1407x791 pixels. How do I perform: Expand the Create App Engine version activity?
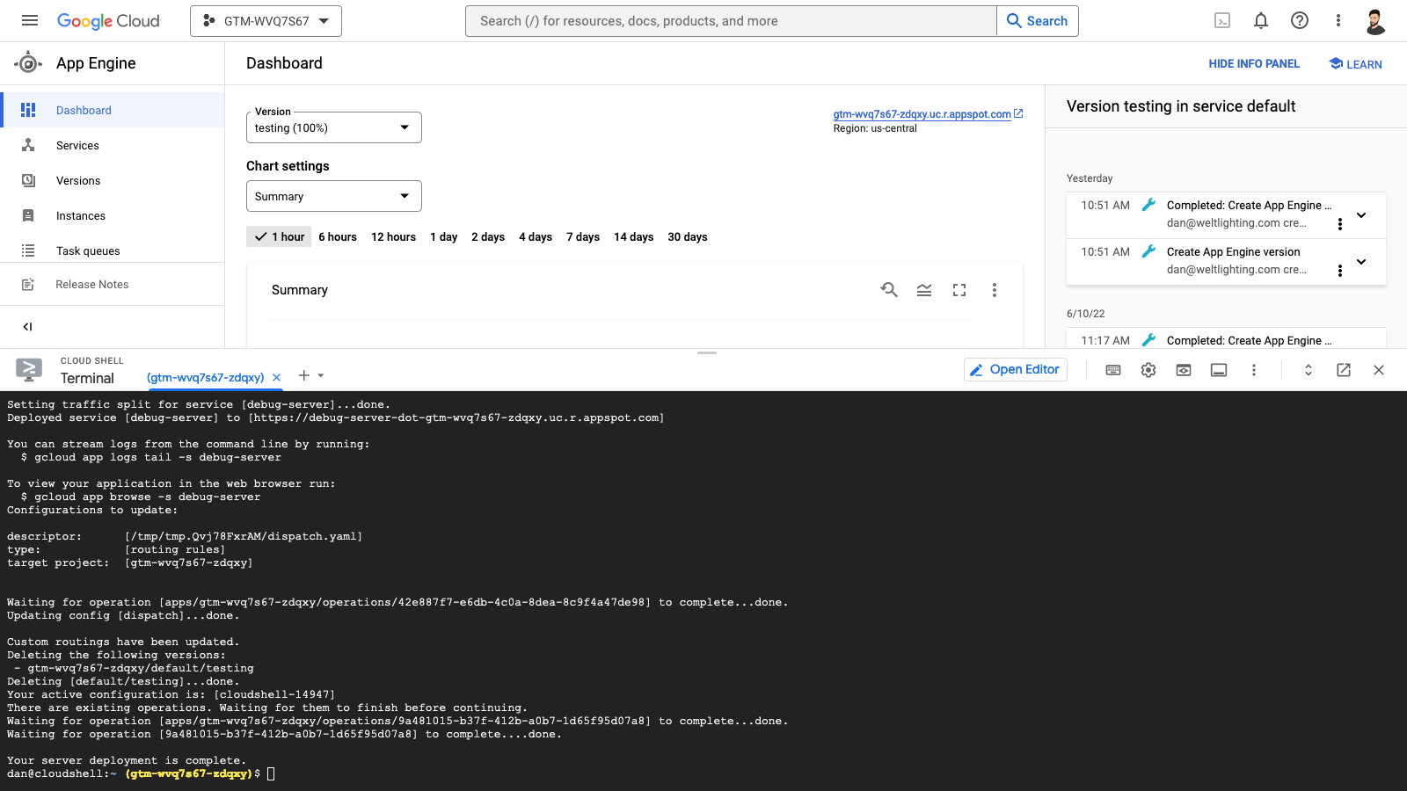pos(1361,262)
